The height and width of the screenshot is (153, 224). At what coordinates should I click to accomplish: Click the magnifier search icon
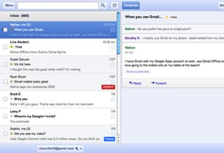[x=103, y=6]
